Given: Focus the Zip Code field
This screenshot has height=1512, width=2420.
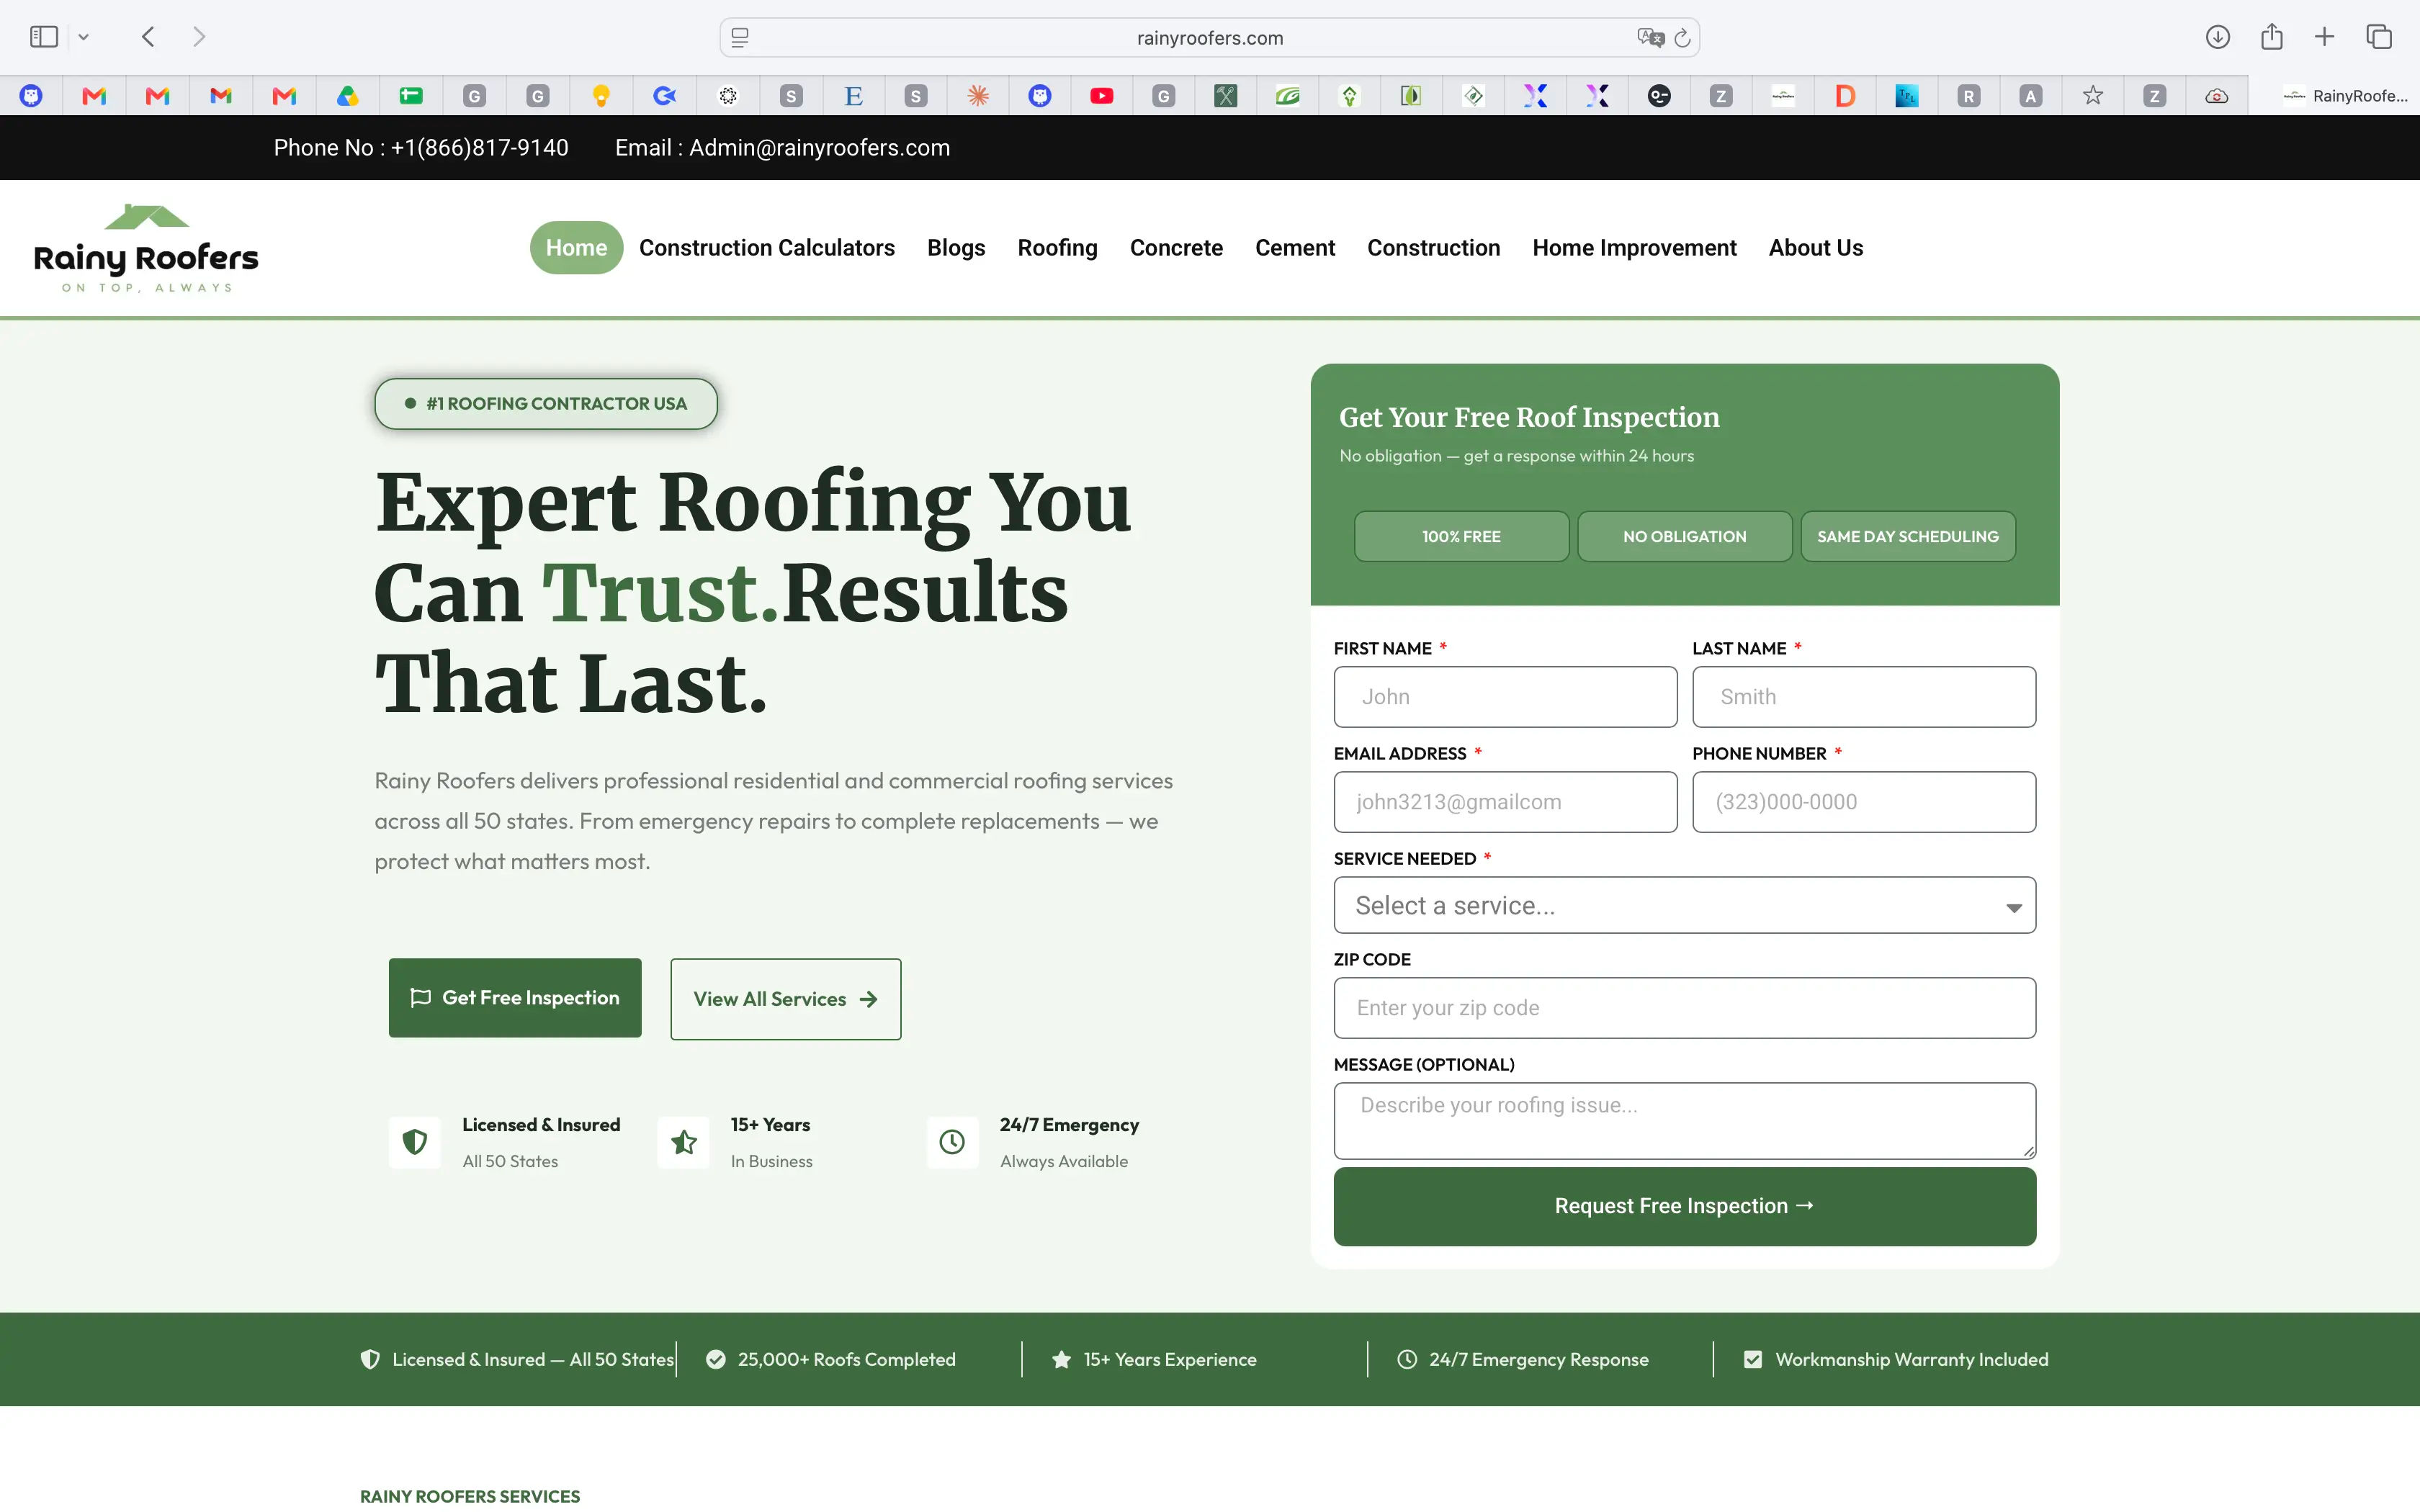Looking at the screenshot, I should point(1684,1008).
